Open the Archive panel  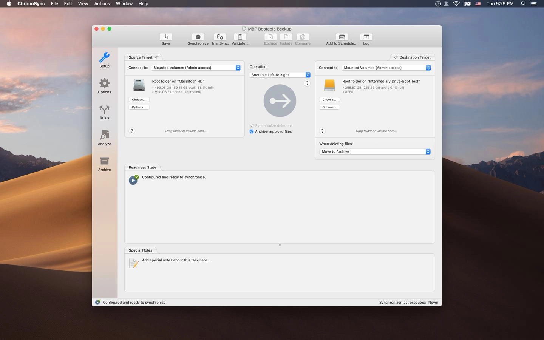(104, 161)
